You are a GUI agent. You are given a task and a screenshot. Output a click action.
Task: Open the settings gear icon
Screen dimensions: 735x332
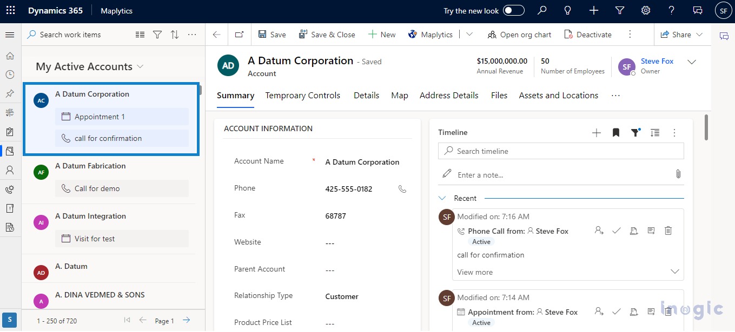[646, 10]
